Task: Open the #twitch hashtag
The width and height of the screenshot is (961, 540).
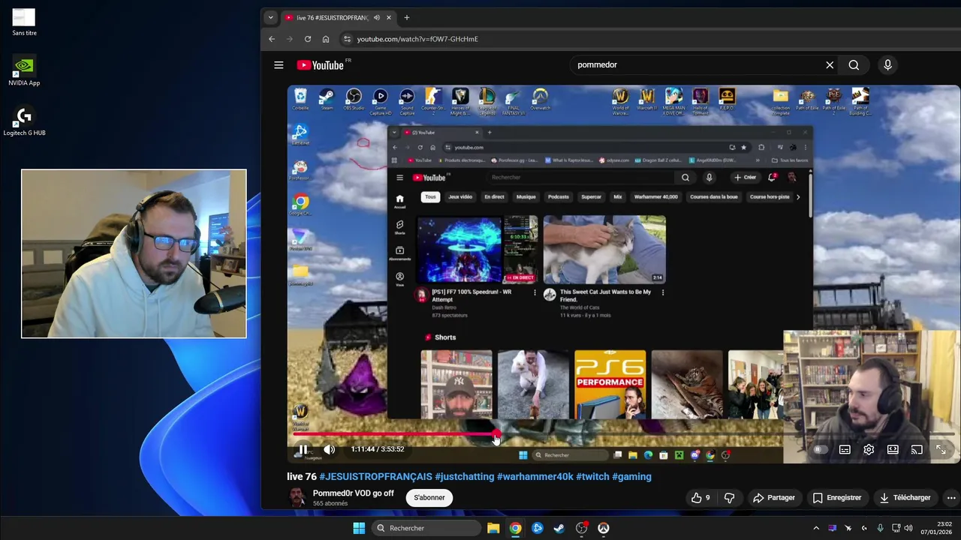Action: pyautogui.click(x=592, y=476)
